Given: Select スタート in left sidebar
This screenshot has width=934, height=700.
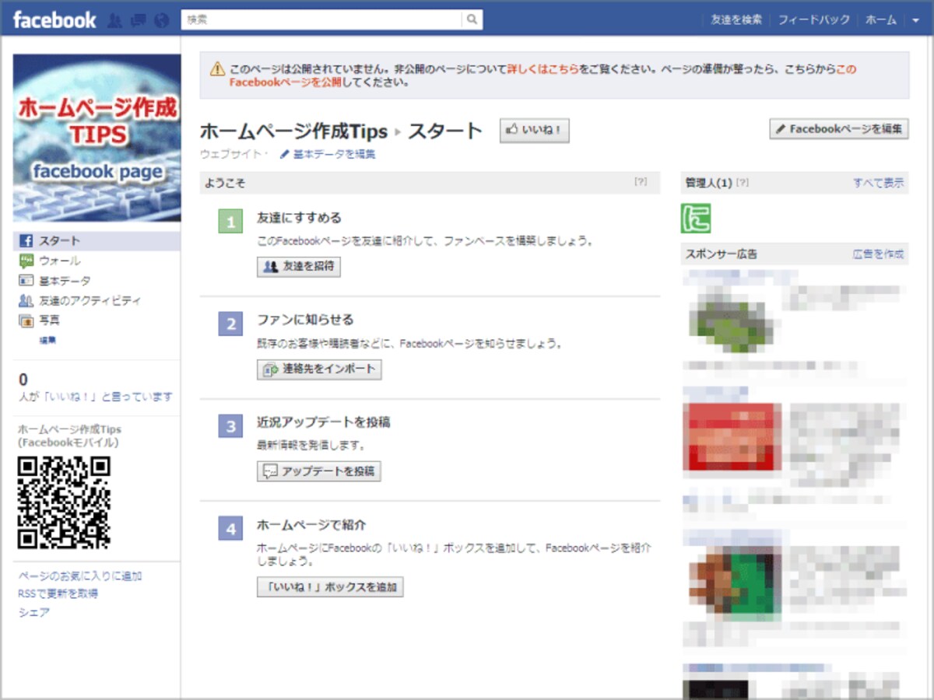Looking at the screenshot, I should click(x=97, y=240).
